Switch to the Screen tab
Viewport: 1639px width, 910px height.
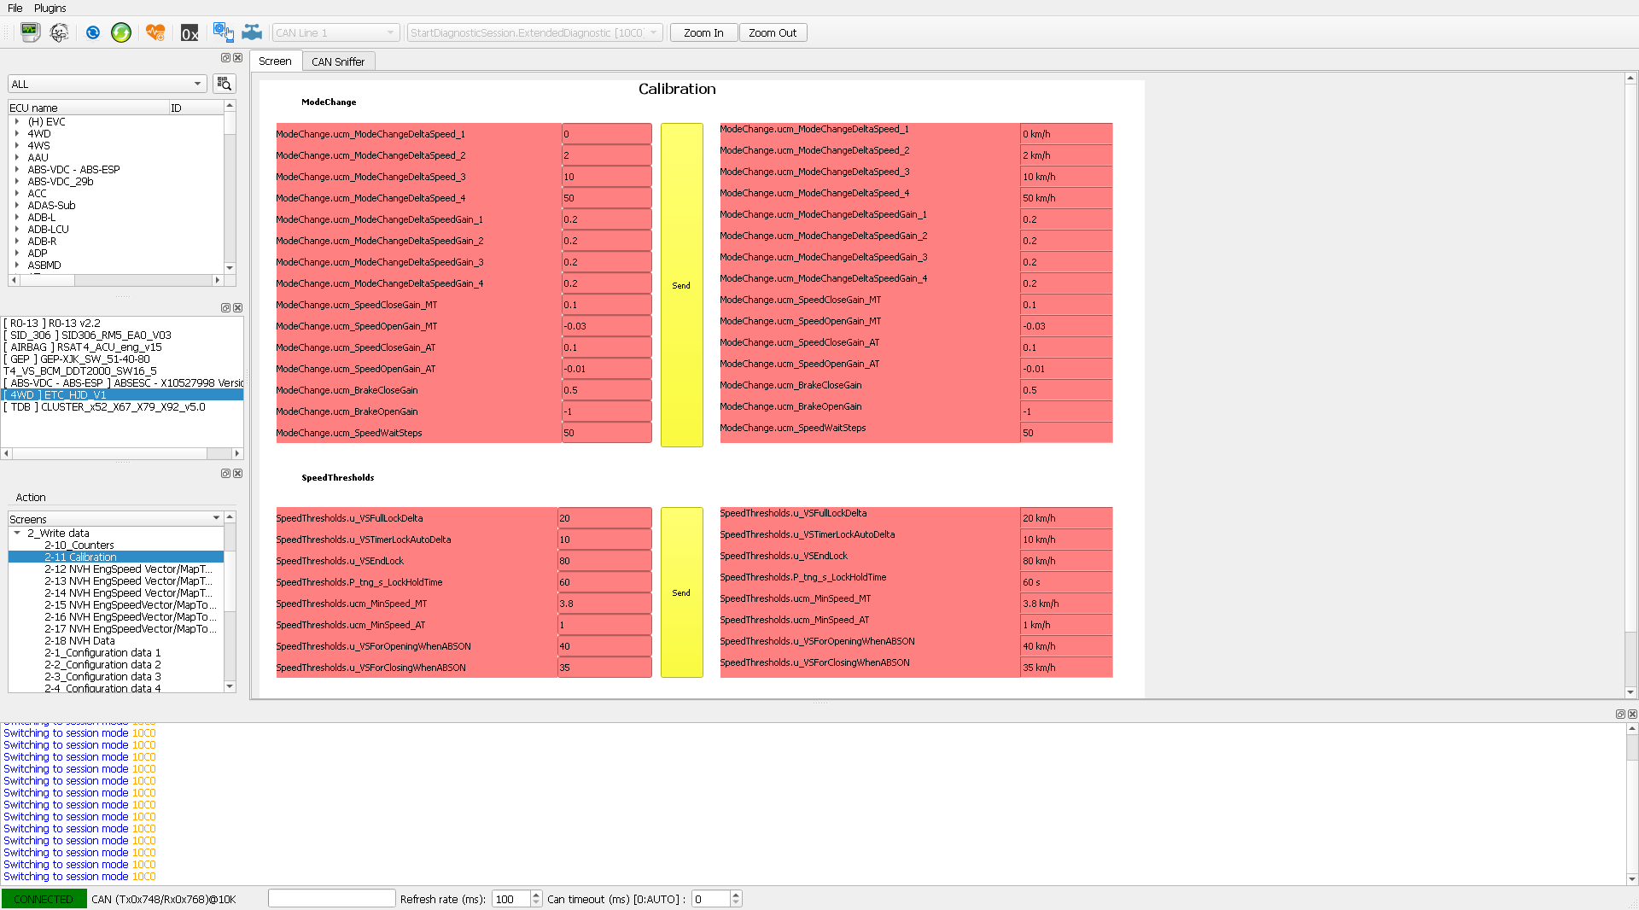(x=275, y=61)
